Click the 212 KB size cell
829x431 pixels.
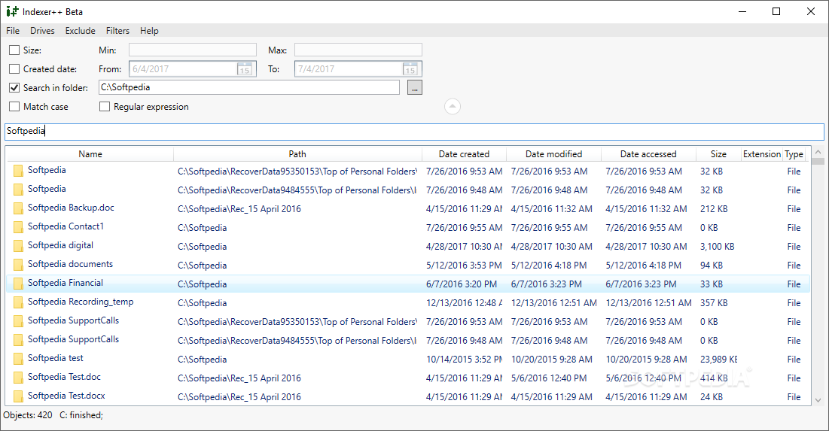(714, 208)
